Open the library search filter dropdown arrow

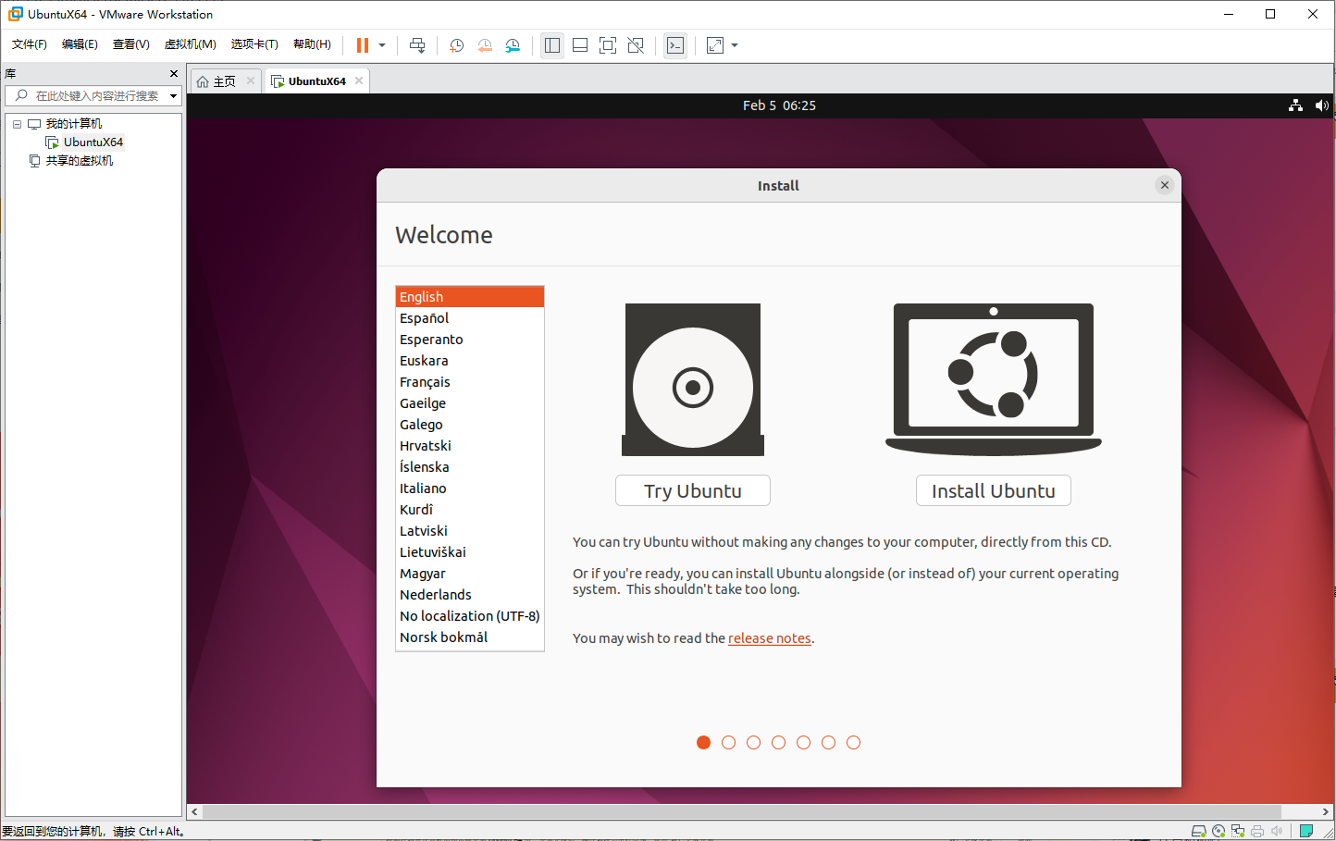point(173,95)
